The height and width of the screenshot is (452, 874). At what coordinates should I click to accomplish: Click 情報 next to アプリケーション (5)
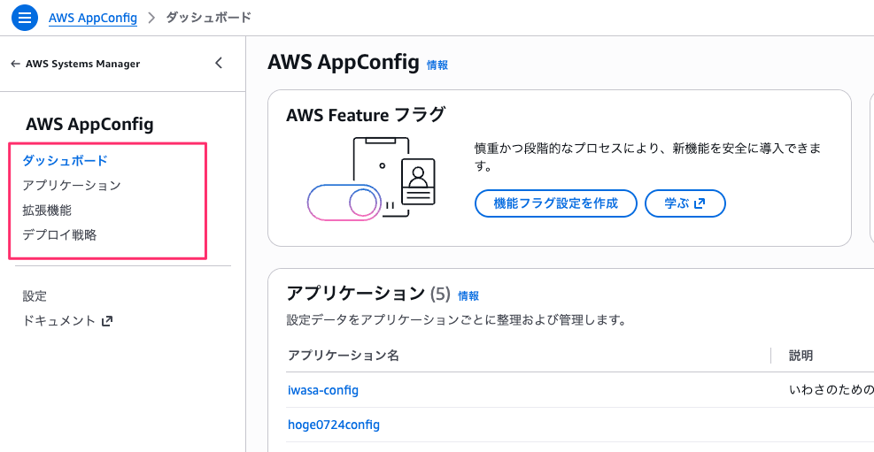click(x=468, y=296)
